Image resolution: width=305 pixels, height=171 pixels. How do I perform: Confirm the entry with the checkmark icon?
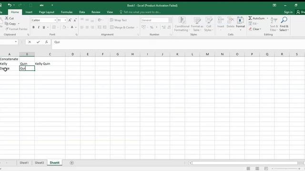[x=38, y=42]
